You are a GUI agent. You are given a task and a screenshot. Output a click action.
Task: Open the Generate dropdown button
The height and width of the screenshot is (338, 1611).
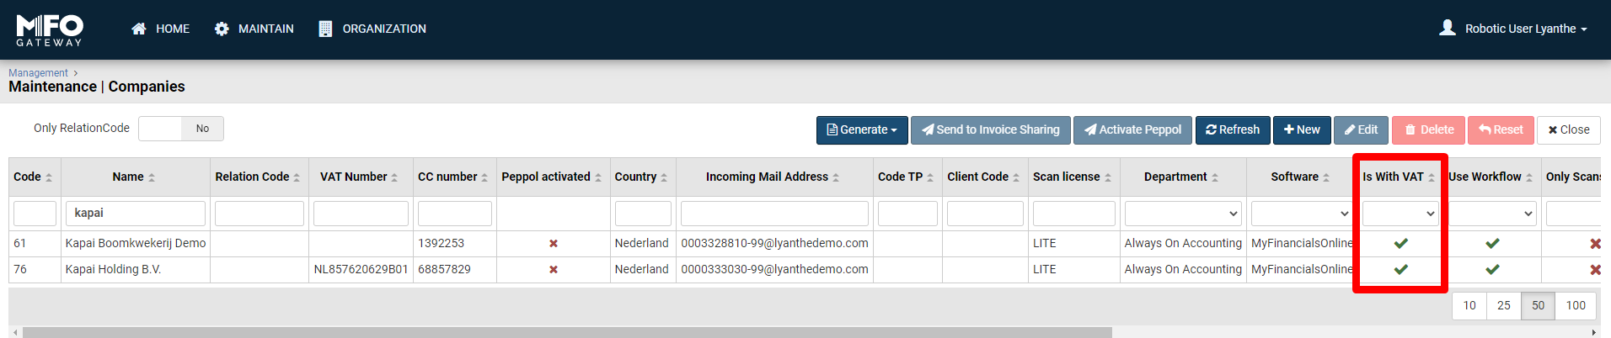862,129
